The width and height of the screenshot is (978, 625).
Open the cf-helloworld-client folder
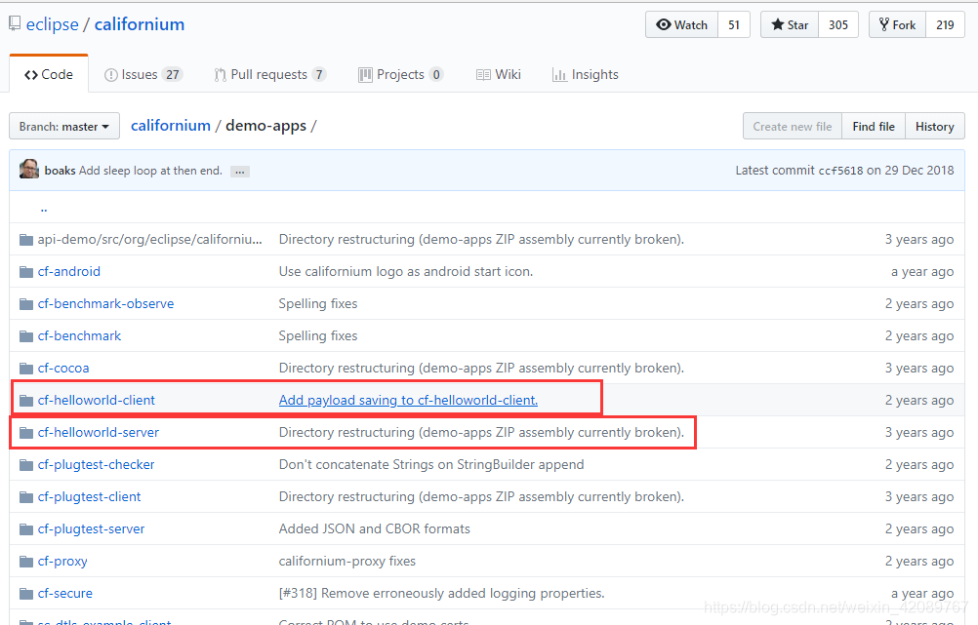click(96, 400)
